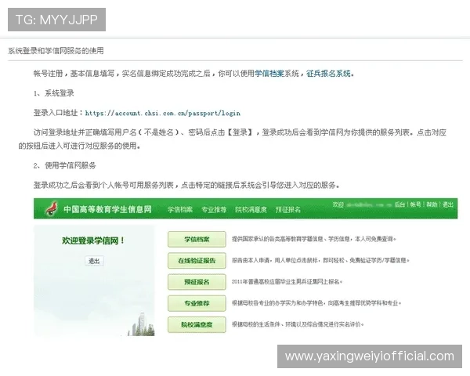The image size is (470, 376).
Task: Follow the account.chsi.com.cn passport login URL
Action: [163, 113]
